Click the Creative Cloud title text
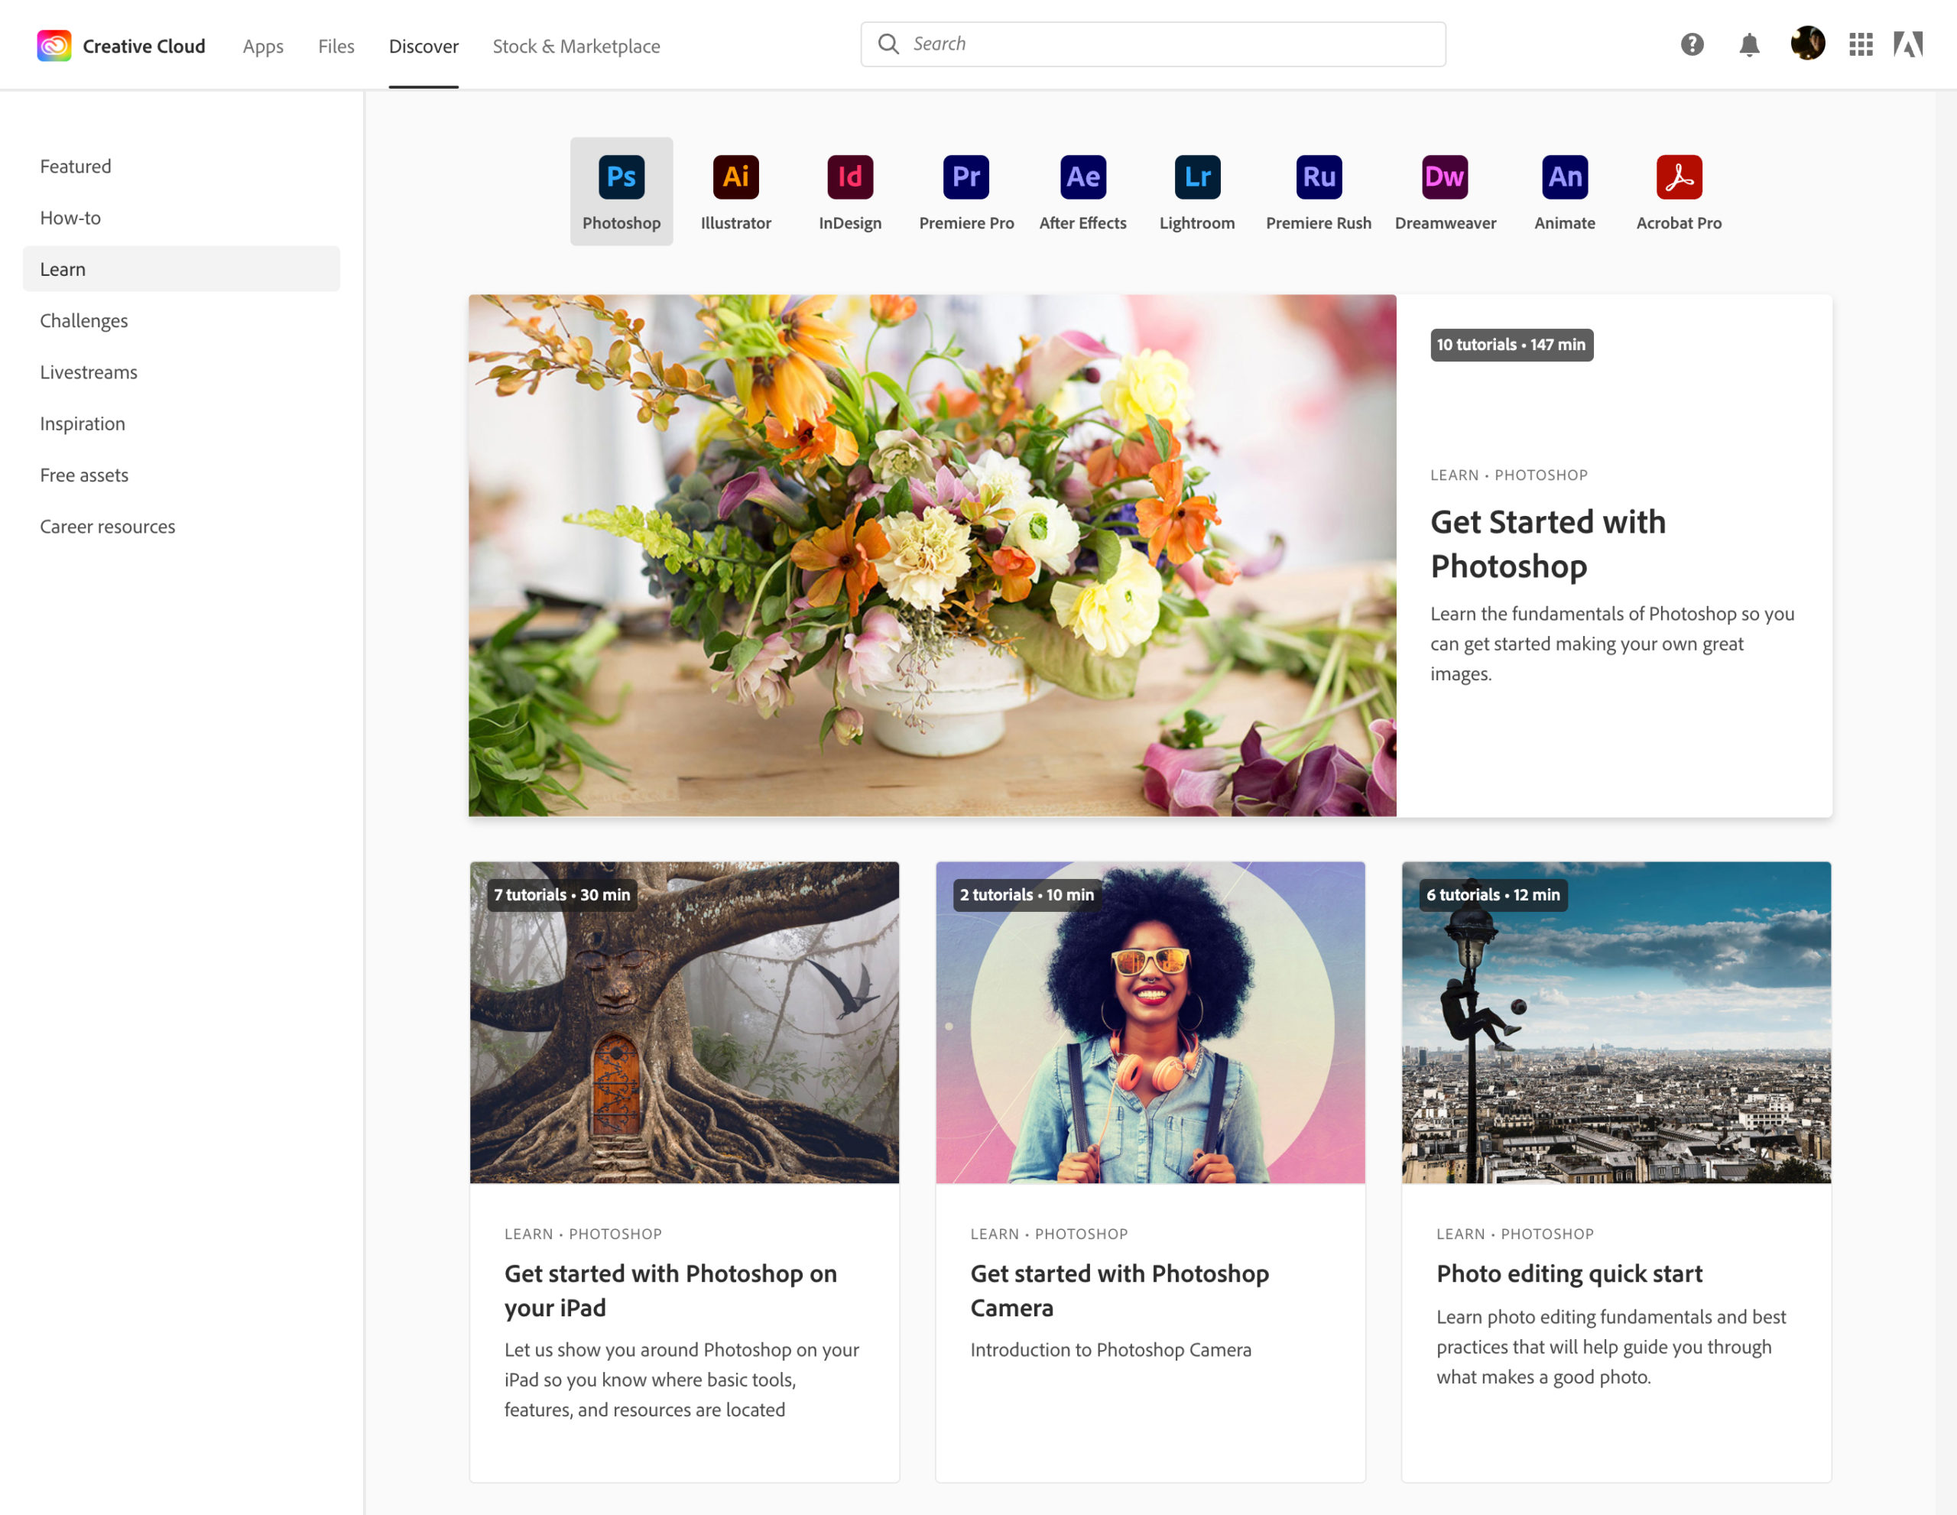This screenshot has height=1515, width=1957. (x=144, y=46)
